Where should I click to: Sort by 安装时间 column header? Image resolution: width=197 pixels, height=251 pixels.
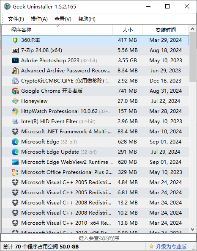pyautogui.click(x=165, y=30)
